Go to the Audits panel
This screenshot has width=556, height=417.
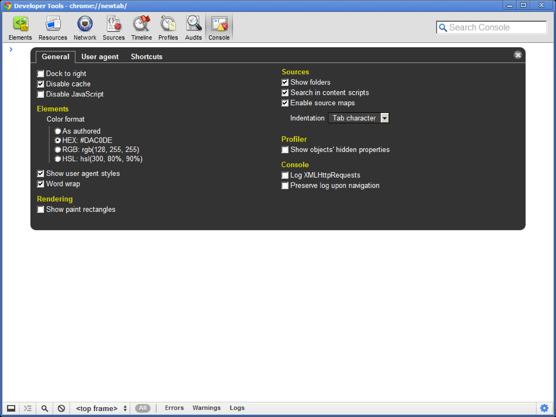(193, 28)
